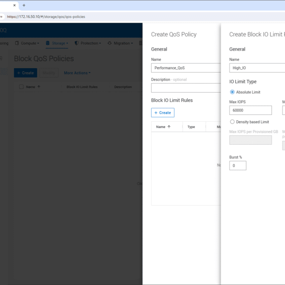The height and width of the screenshot is (285, 285).
Task: Click the IO Limit Type heading
Action: tap(243, 82)
